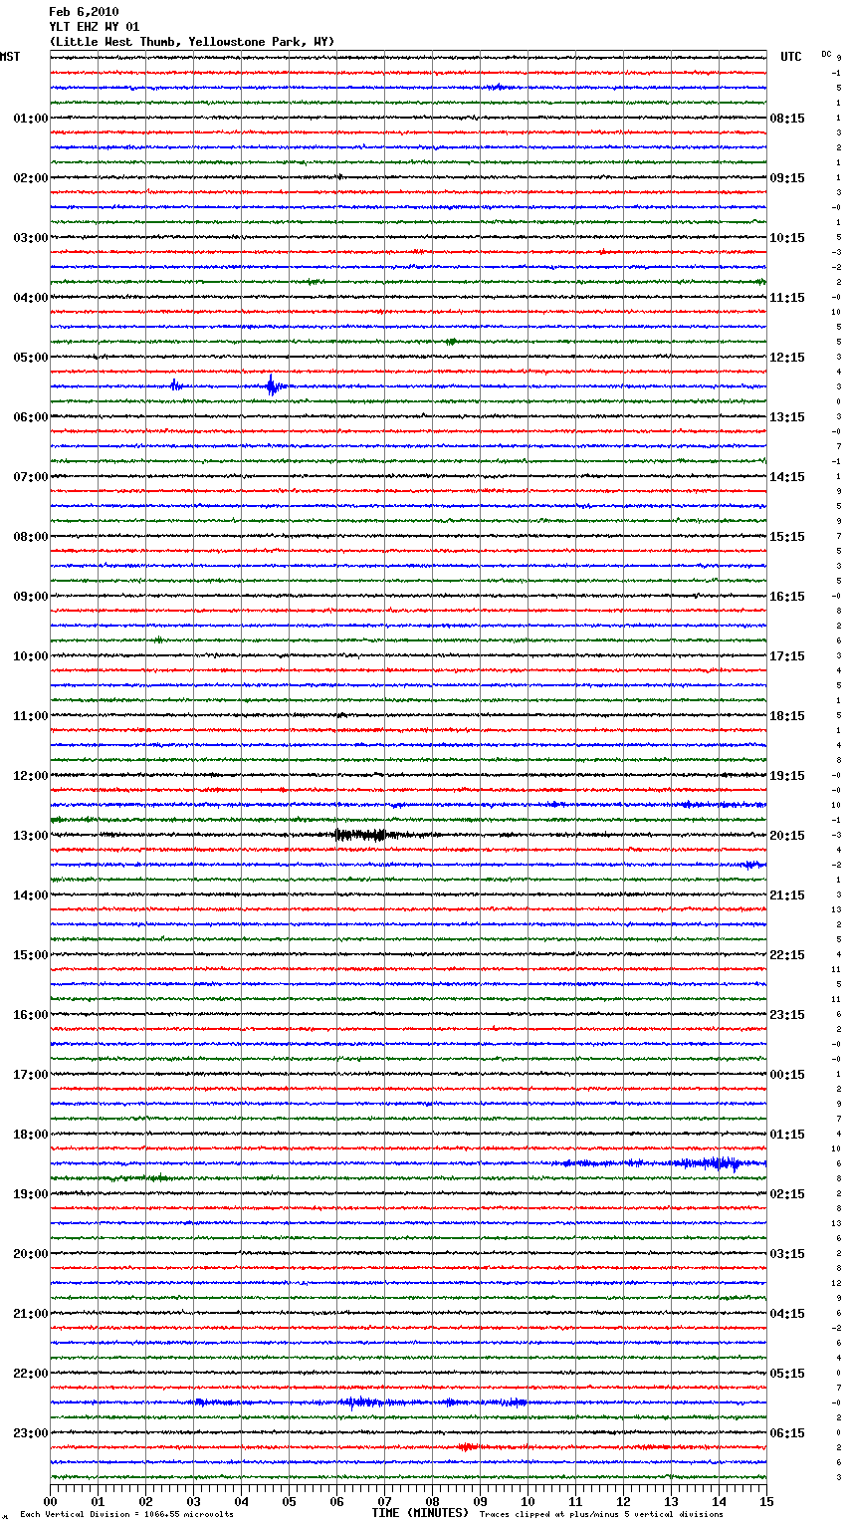Screen dimensions: 846x1528
Task: Click the '10' minute tick label
Action: pos(528,1501)
